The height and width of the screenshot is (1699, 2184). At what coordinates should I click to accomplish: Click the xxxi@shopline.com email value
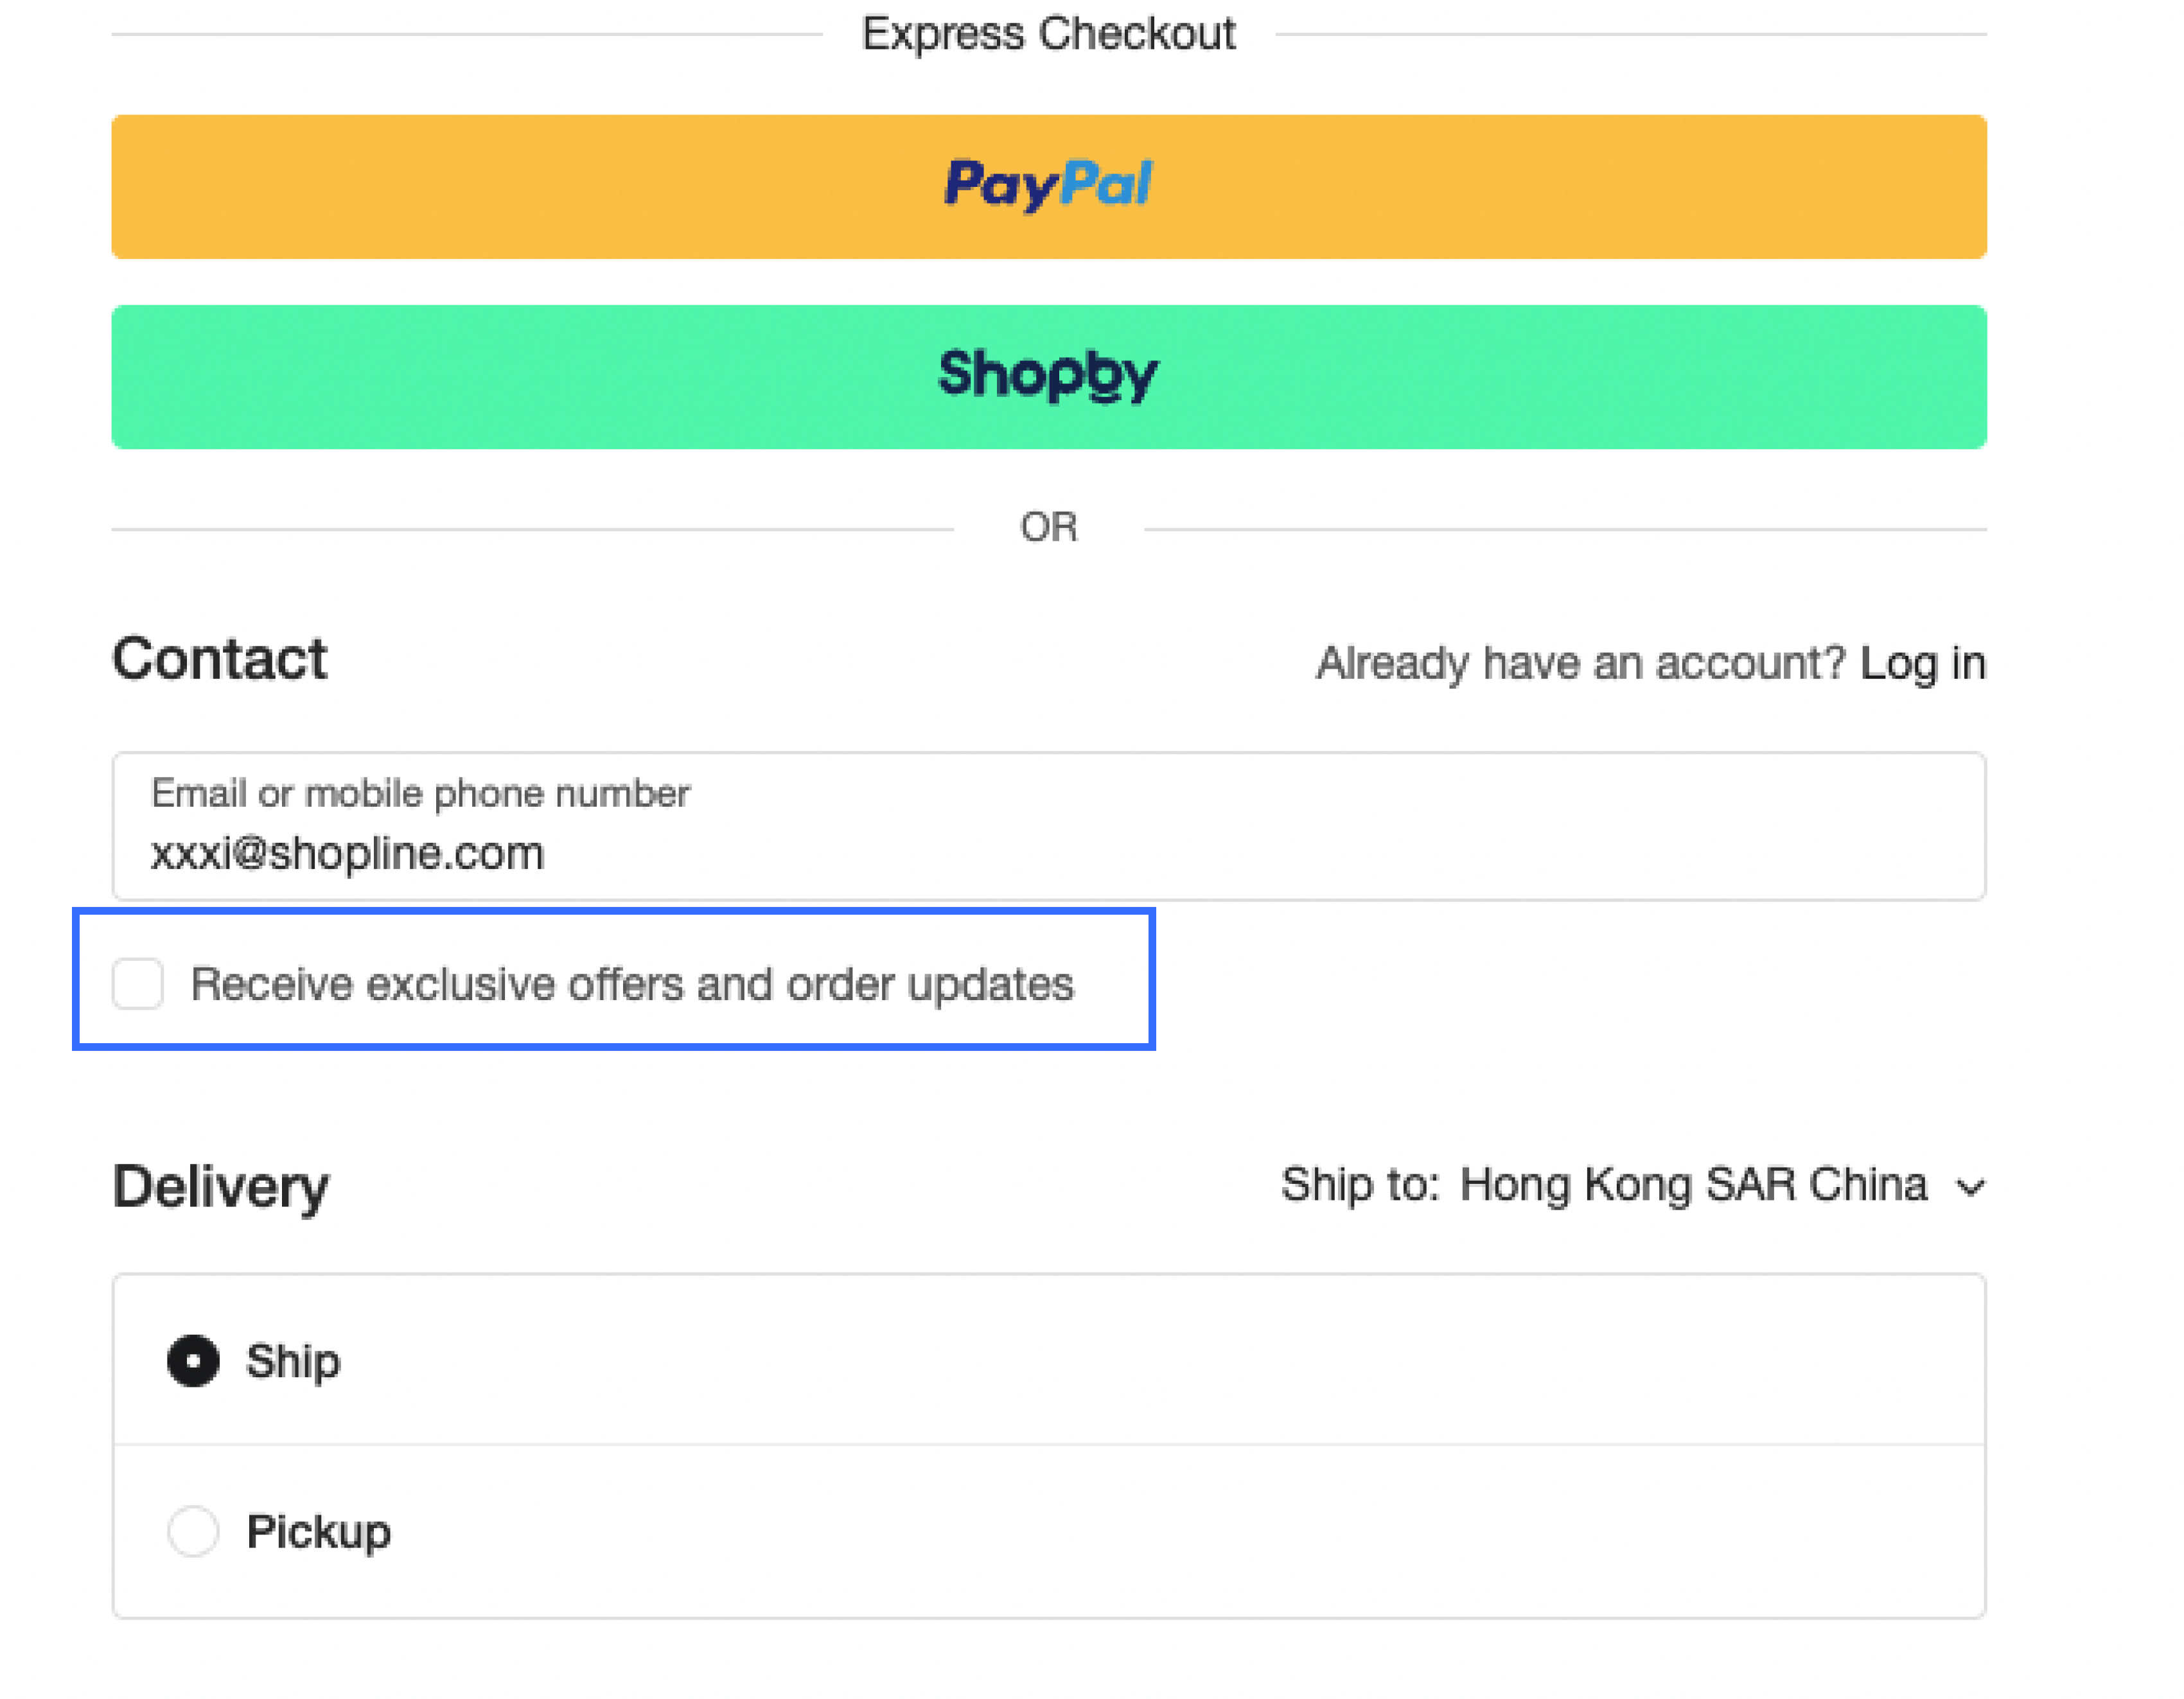(347, 854)
